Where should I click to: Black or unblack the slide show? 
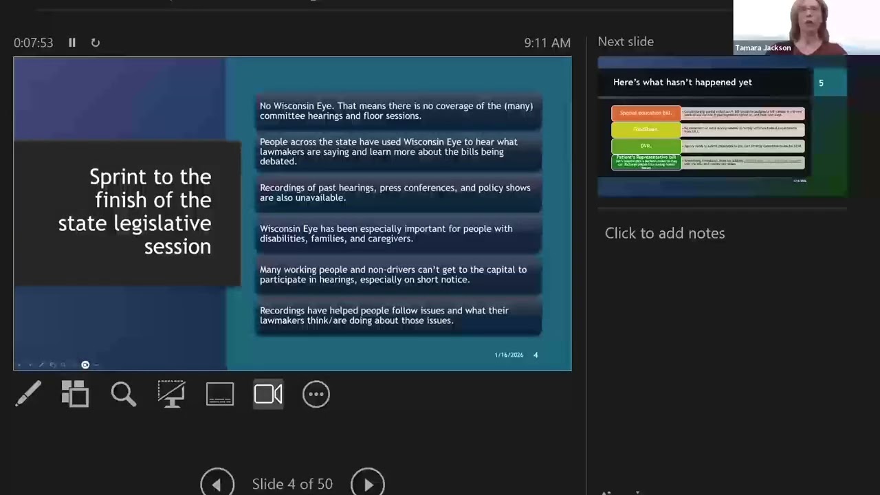pos(171,394)
